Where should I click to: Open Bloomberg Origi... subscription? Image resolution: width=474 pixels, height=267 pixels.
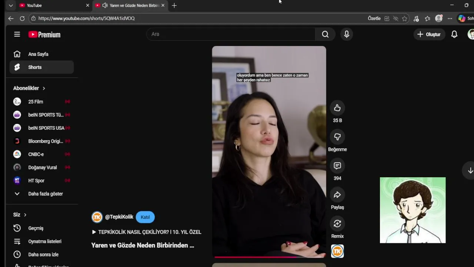click(41, 141)
